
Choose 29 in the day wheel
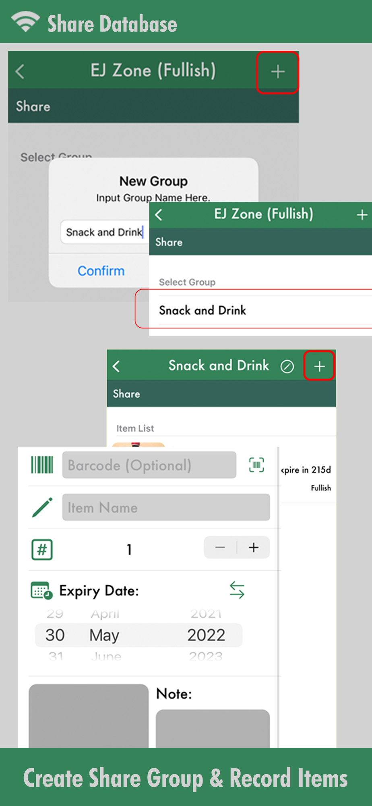click(55, 614)
